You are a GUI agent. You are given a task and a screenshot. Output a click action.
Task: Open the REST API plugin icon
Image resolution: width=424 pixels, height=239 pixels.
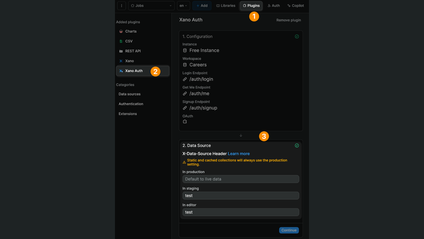click(x=121, y=51)
